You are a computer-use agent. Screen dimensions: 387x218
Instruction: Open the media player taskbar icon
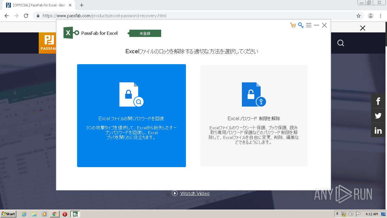[44, 214]
